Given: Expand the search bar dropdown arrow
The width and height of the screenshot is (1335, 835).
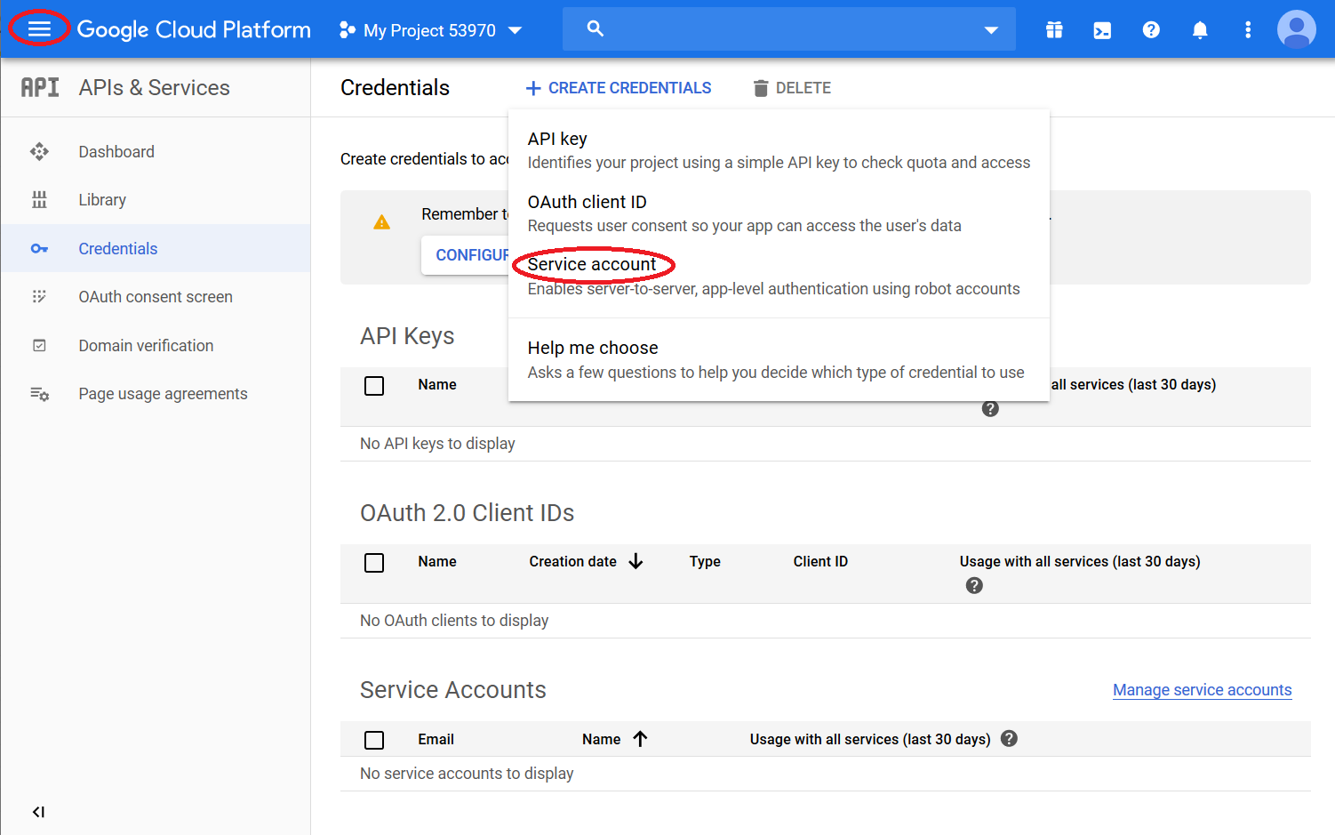Looking at the screenshot, I should [x=991, y=30].
